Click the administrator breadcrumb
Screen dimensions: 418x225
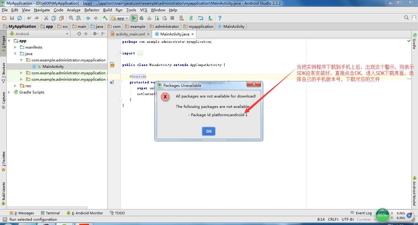pyautogui.click(x=164, y=27)
